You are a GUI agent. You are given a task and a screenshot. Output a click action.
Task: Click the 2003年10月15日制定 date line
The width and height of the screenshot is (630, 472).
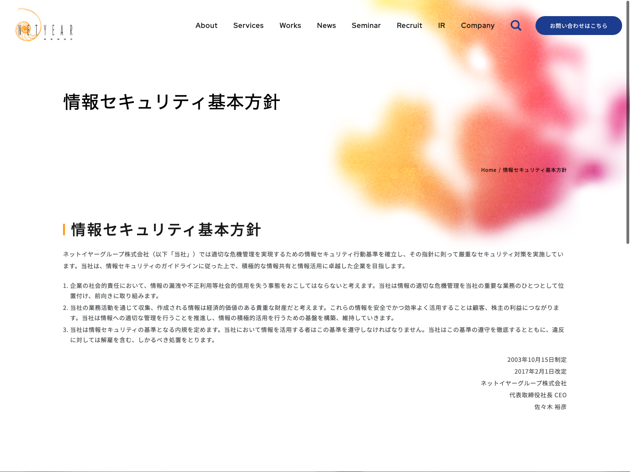click(x=537, y=360)
